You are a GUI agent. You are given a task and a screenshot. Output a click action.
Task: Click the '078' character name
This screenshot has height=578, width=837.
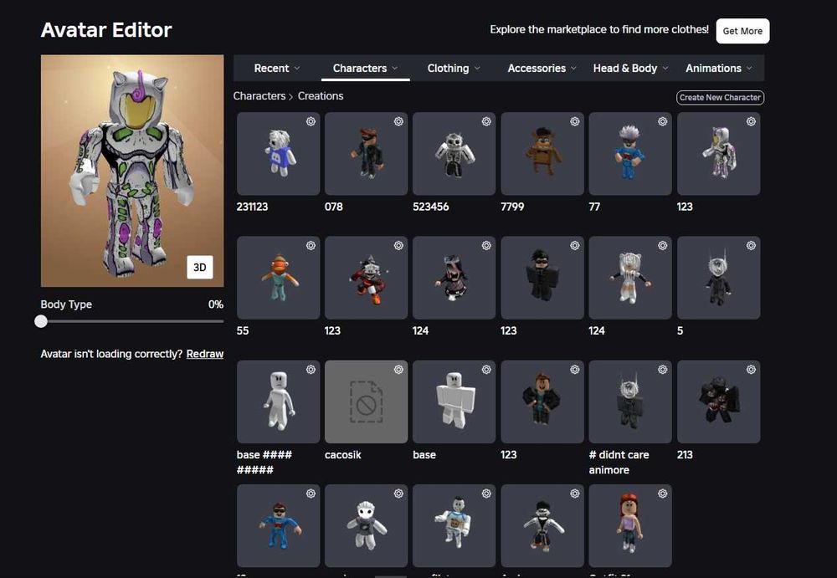(334, 207)
